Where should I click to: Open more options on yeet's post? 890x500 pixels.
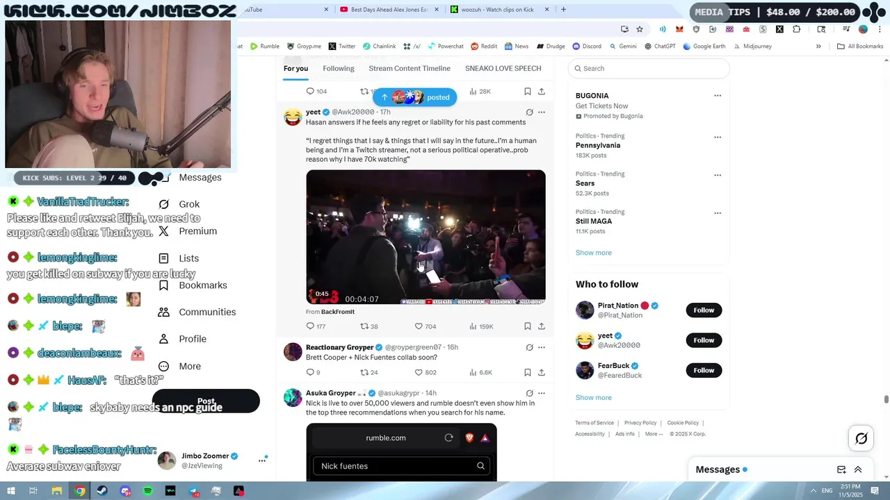pos(542,112)
